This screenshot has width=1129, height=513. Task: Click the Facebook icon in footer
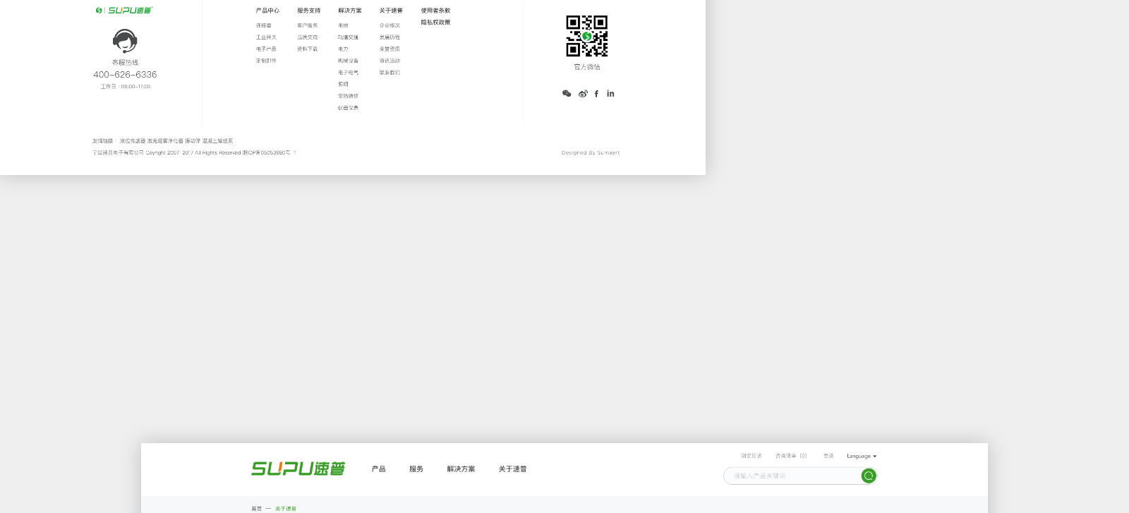click(x=596, y=94)
